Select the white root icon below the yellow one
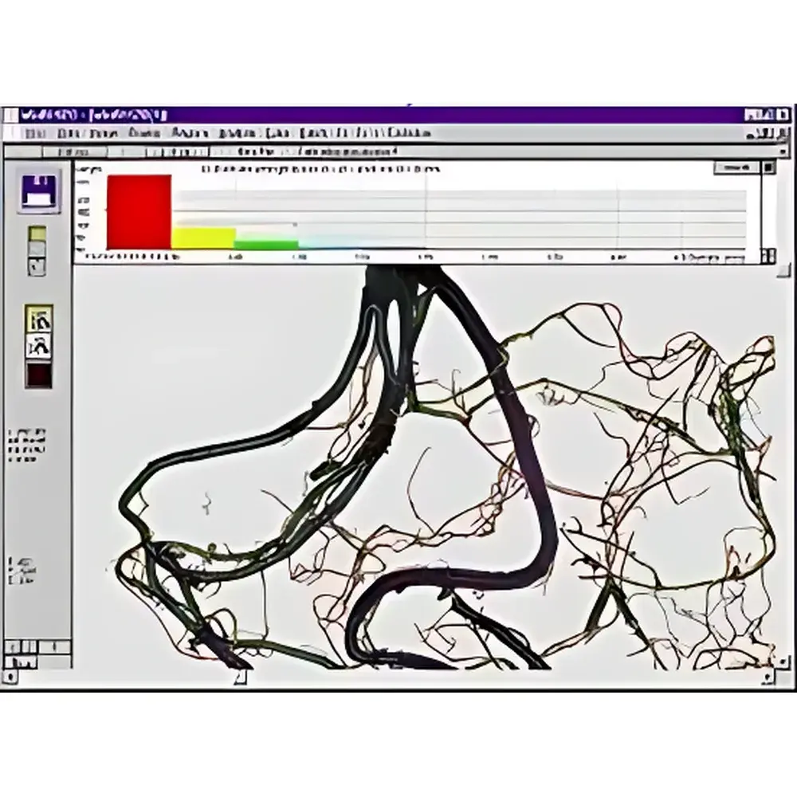The width and height of the screenshot is (797, 797). point(38,346)
